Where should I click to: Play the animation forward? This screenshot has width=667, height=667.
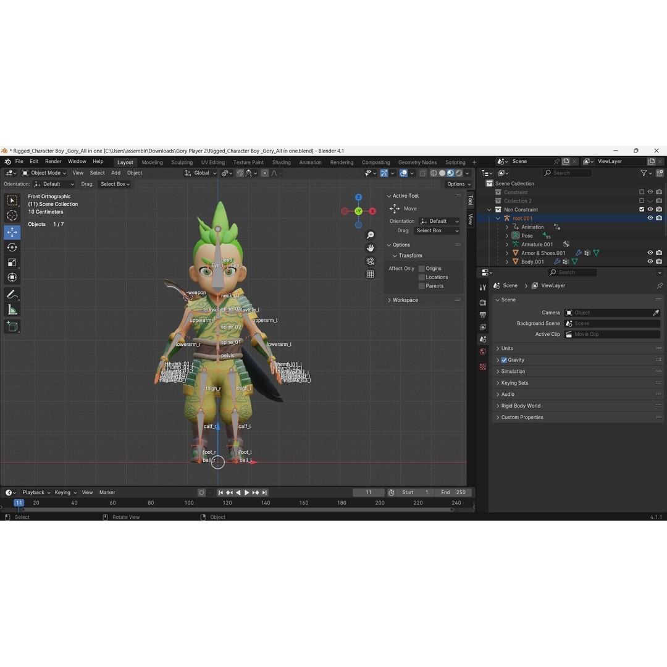[246, 493]
